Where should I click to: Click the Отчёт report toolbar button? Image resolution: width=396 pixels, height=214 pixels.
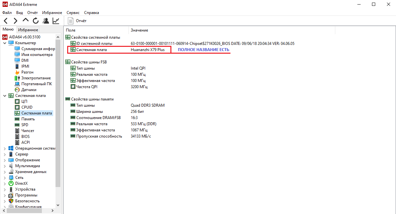click(77, 21)
